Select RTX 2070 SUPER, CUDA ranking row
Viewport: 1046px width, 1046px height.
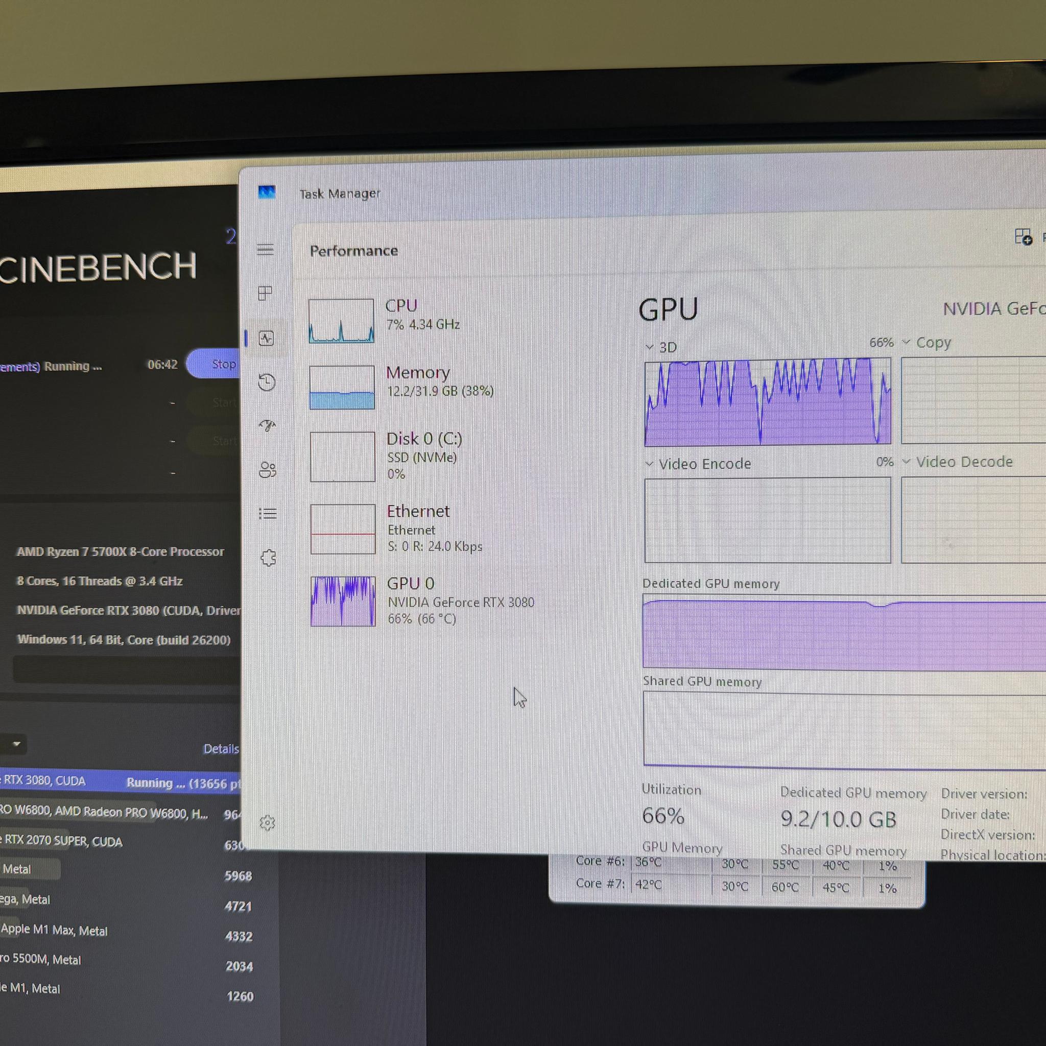click(120, 842)
